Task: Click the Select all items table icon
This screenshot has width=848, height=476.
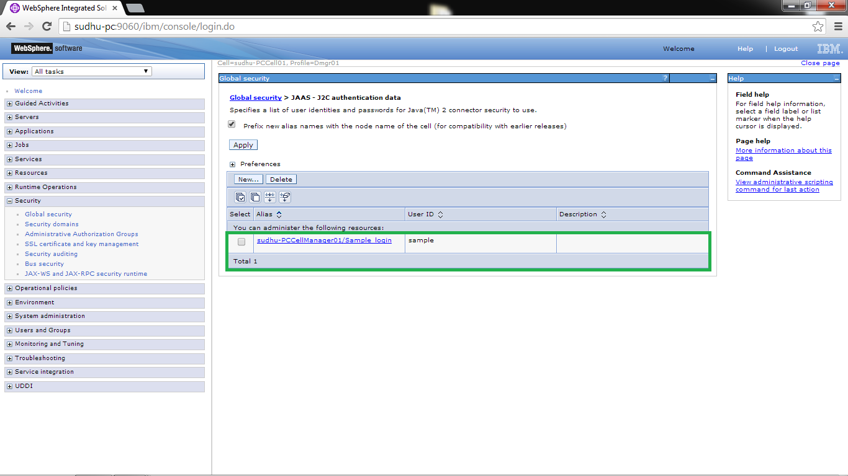Action: pos(241,197)
